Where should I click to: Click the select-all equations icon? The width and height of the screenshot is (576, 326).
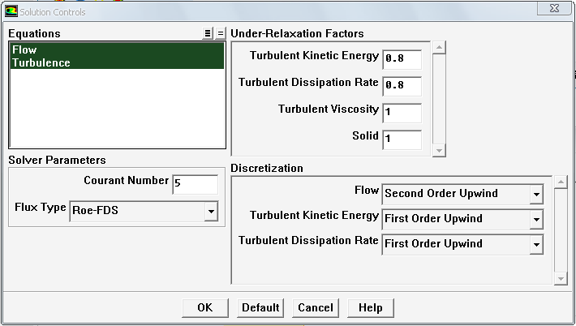tap(208, 33)
